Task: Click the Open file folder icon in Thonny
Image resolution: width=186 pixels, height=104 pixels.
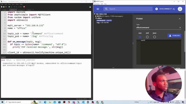Action: click(4, 7)
